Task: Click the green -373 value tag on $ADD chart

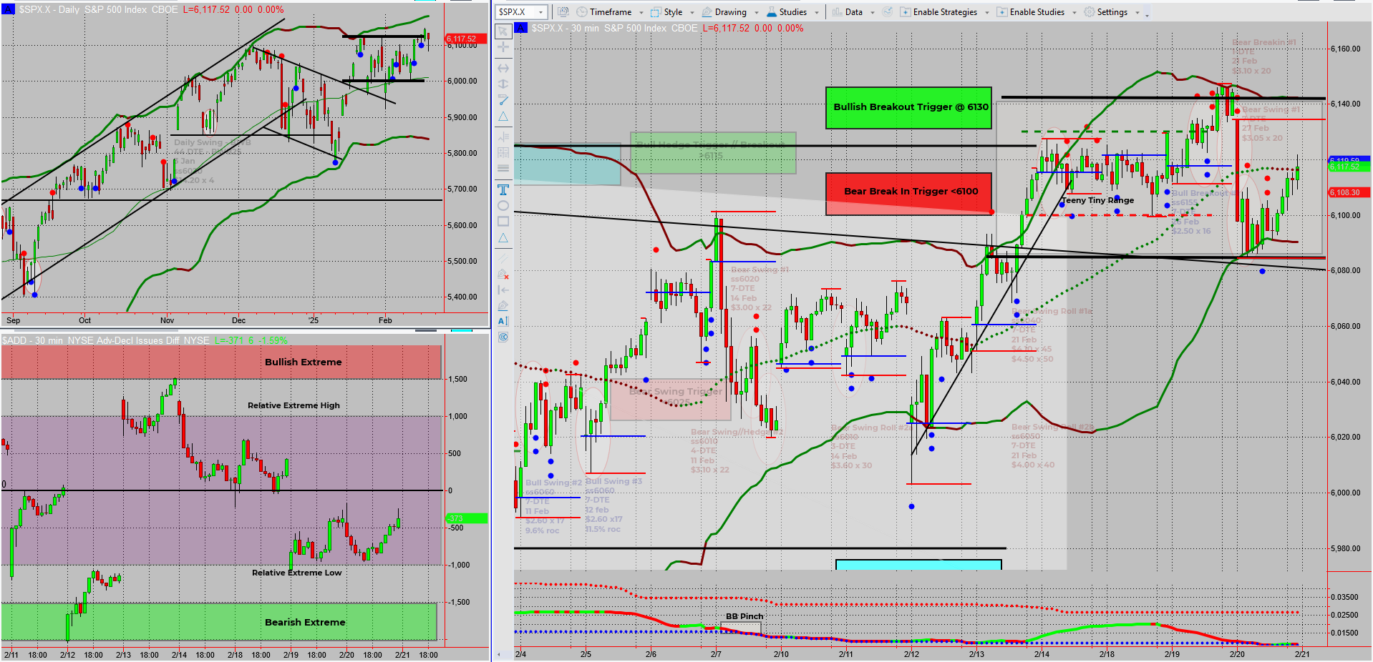Action: (x=466, y=518)
